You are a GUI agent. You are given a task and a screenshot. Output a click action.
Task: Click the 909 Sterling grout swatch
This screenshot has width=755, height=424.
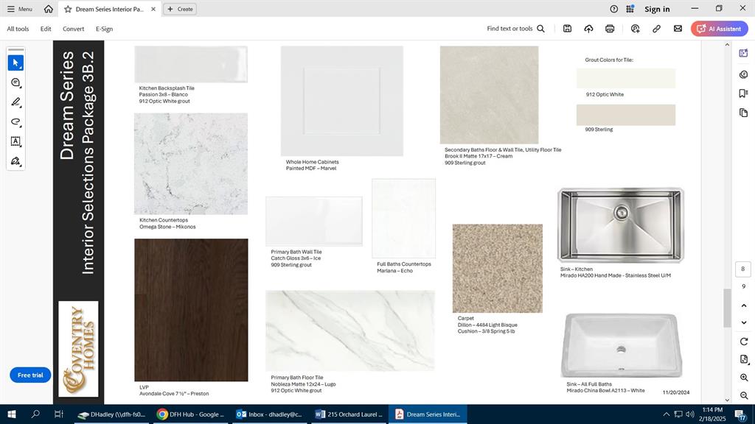point(625,115)
